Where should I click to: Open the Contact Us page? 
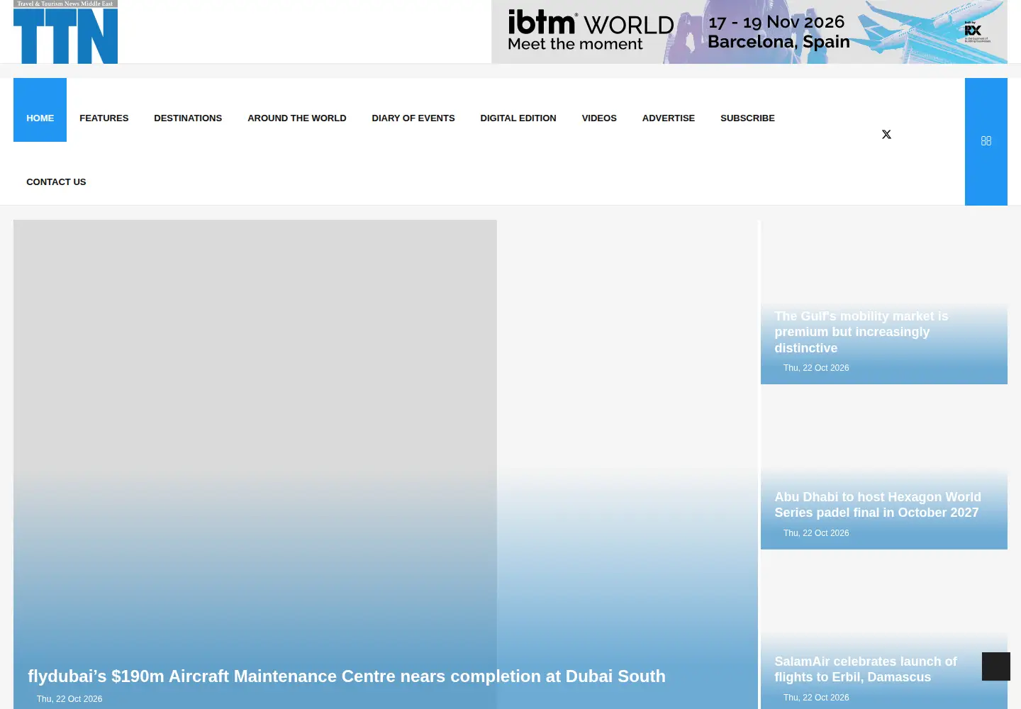pyautogui.click(x=56, y=182)
